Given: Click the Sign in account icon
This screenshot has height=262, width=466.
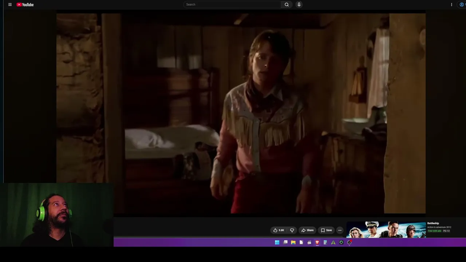Looking at the screenshot, I should click(x=462, y=5).
